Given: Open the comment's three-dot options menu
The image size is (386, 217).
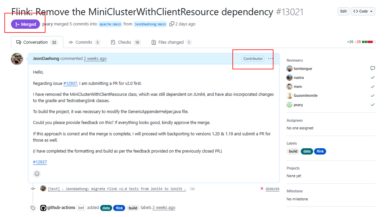Looking at the screenshot, I should pyautogui.click(x=270, y=58).
